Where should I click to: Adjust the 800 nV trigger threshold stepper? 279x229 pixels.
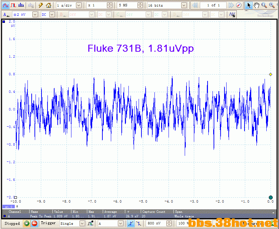pos(169,223)
